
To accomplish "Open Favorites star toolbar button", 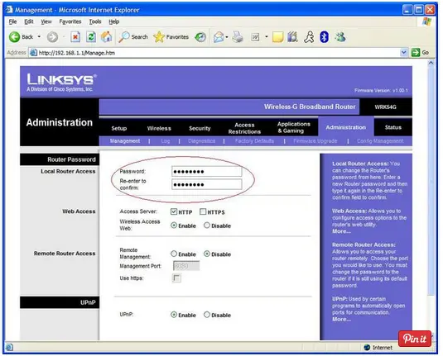I will click(x=171, y=37).
